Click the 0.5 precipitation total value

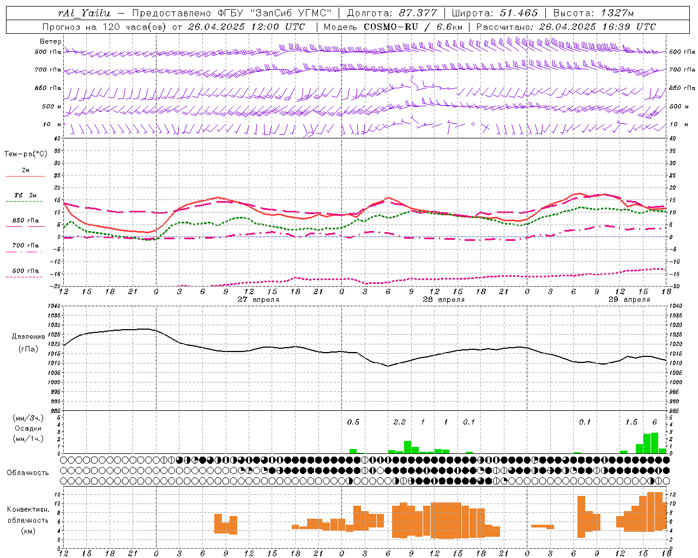353,422
